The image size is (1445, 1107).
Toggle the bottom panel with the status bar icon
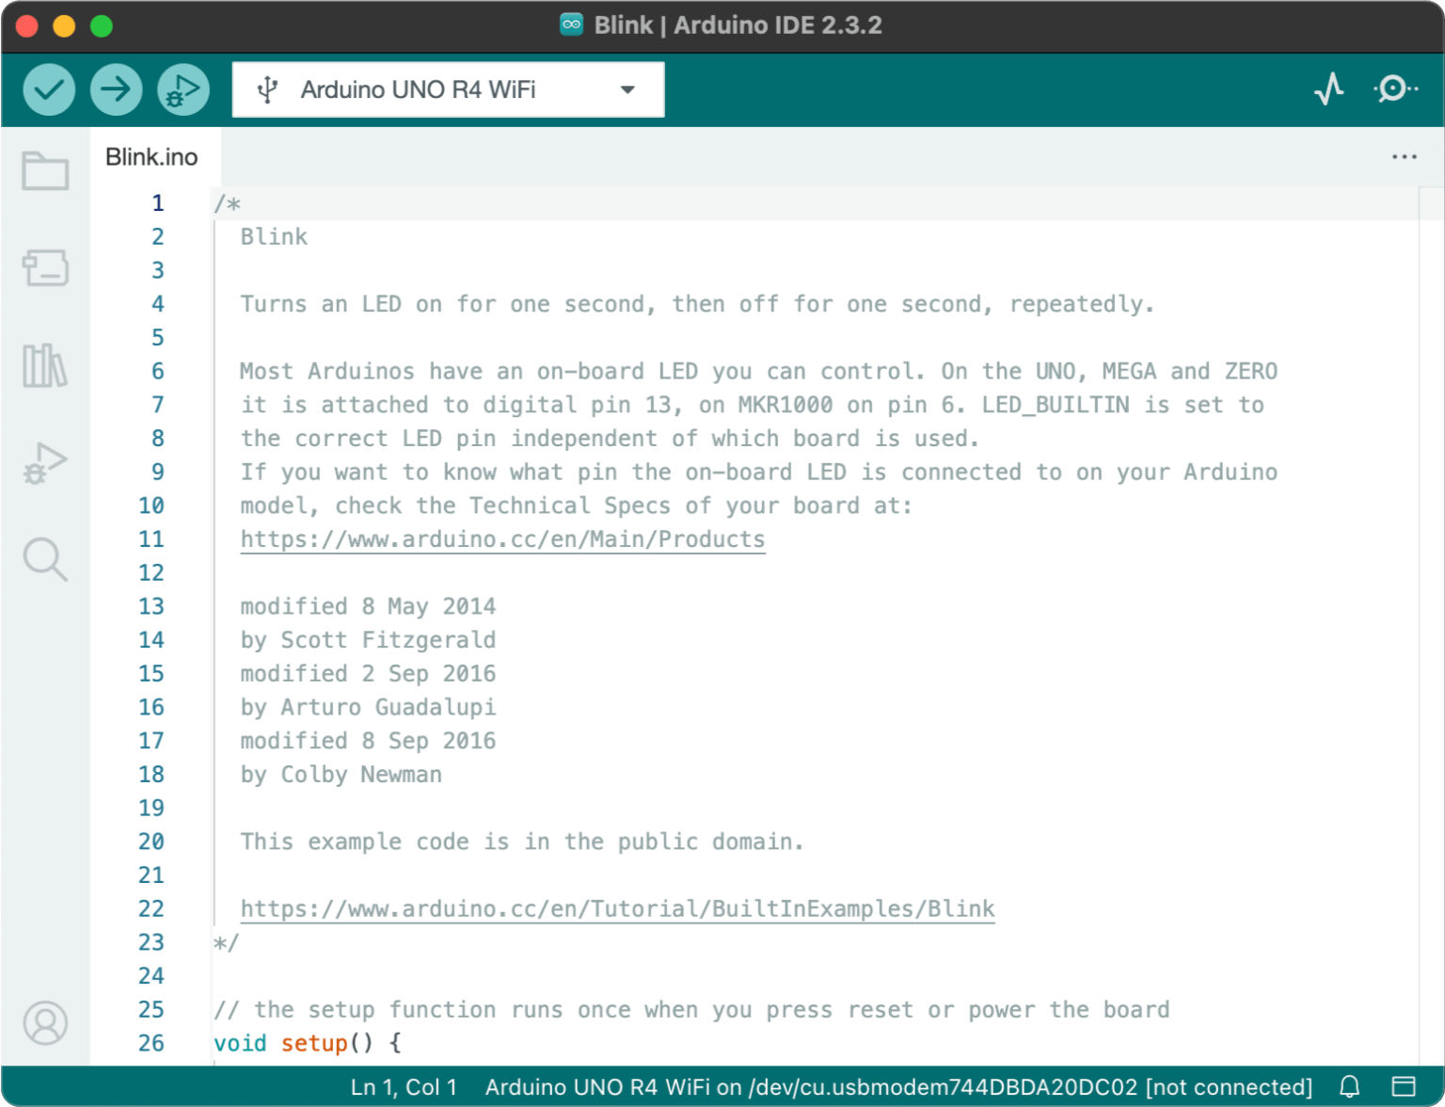coord(1404,1086)
